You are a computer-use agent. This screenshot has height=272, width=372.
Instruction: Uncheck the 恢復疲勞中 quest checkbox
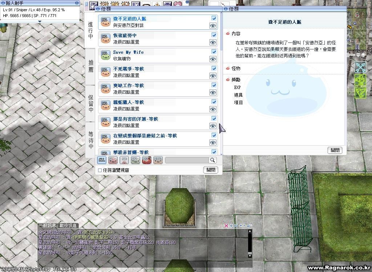[214, 35]
